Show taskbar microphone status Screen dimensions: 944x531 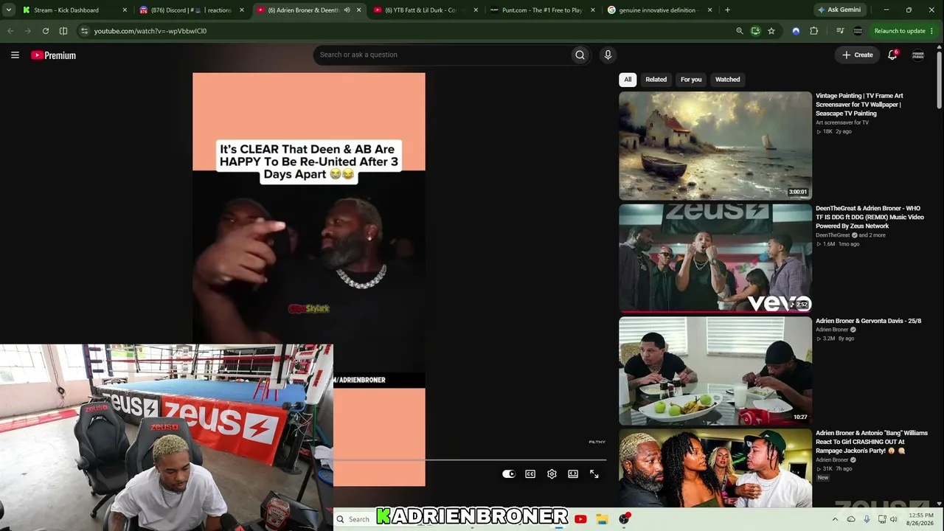[x=867, y=519]
